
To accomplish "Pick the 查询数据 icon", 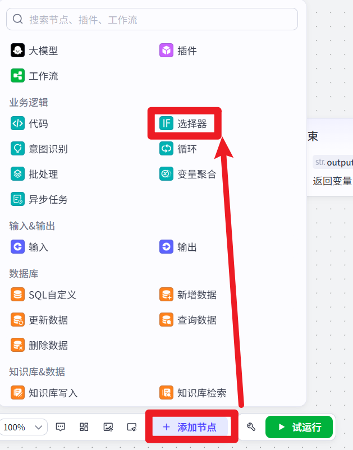I will (x=166, y=320).
